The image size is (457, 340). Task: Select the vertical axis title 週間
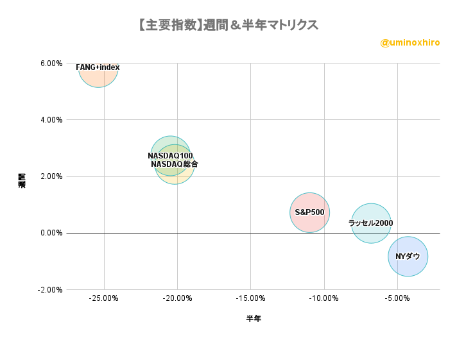click(22, 180)
